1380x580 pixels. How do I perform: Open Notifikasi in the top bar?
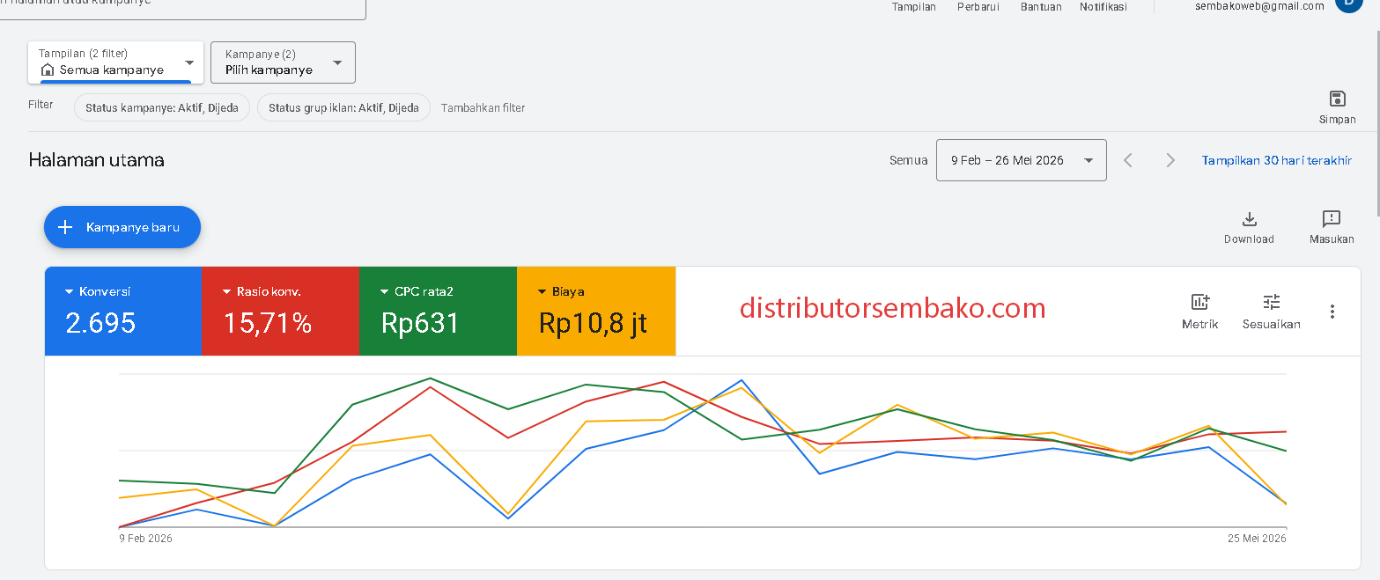point(1103,7)
